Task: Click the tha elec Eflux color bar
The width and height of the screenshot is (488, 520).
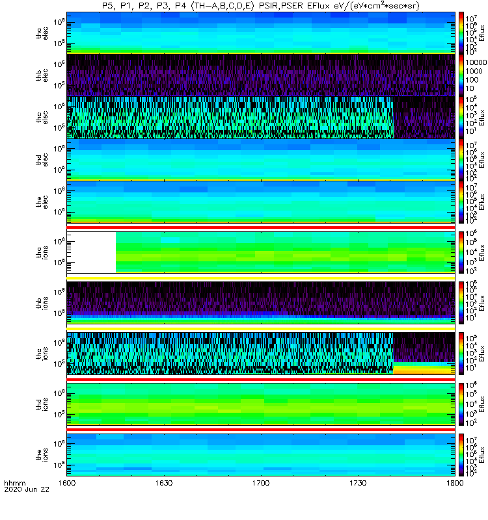Action: 461,33
